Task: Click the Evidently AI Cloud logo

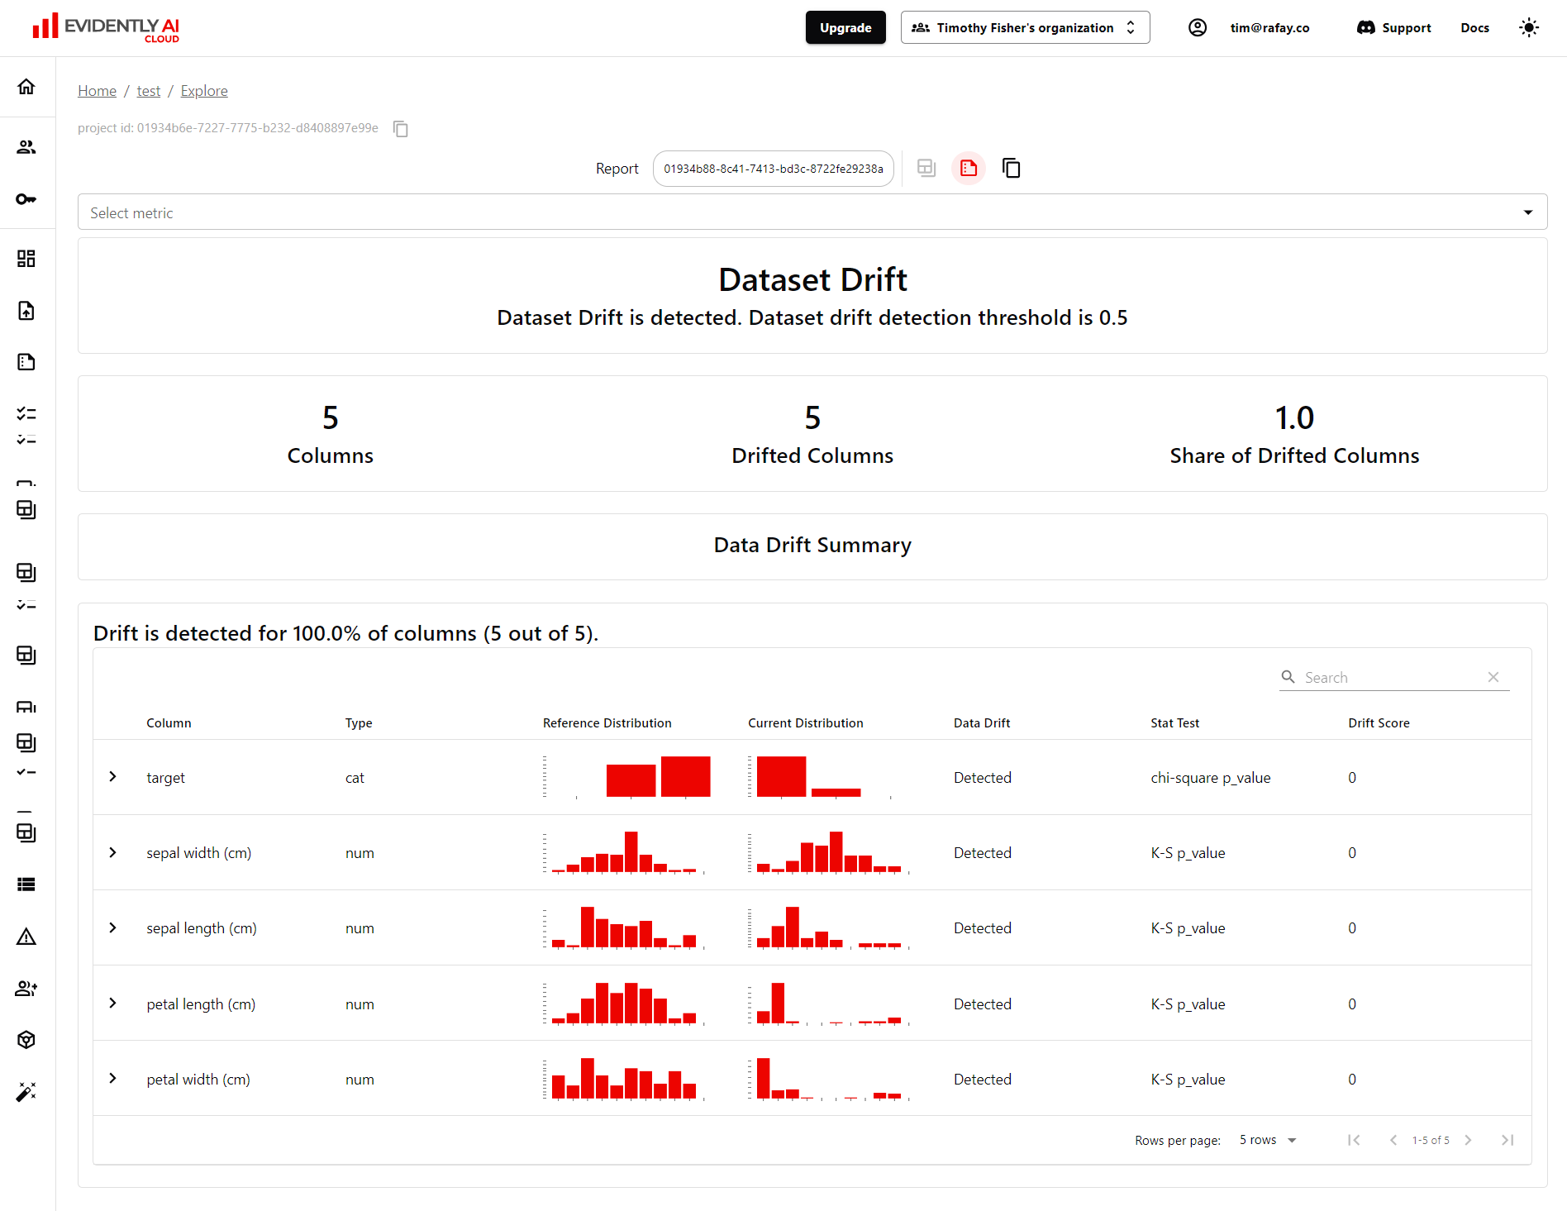Action: (x=106, y=27)
